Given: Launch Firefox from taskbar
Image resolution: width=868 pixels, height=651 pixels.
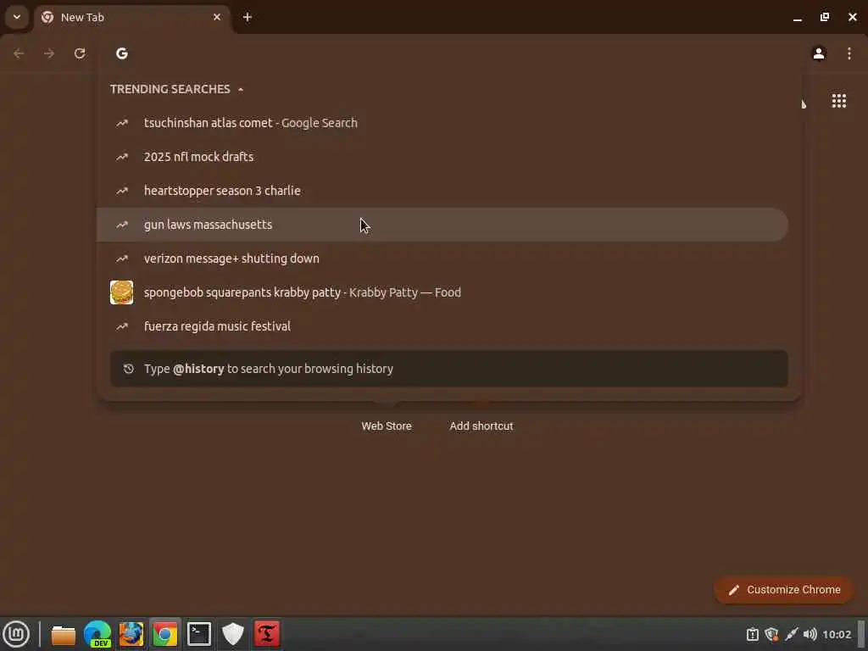Looking at the screenshot, I should point(131,634).
